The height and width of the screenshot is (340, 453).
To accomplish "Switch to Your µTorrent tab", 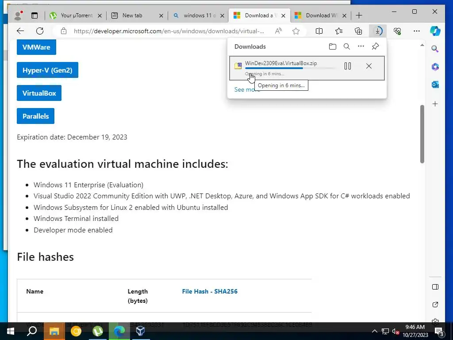I will [75, 15].
